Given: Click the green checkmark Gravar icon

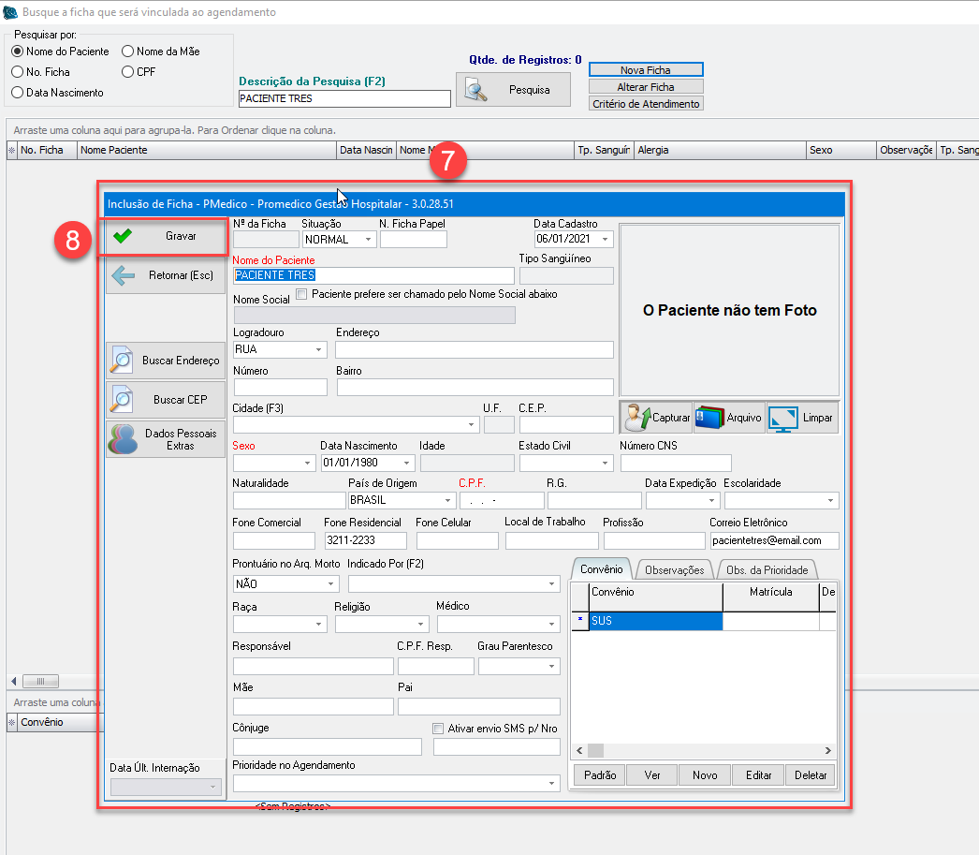Looking at the screenshot, I should 123,237.
